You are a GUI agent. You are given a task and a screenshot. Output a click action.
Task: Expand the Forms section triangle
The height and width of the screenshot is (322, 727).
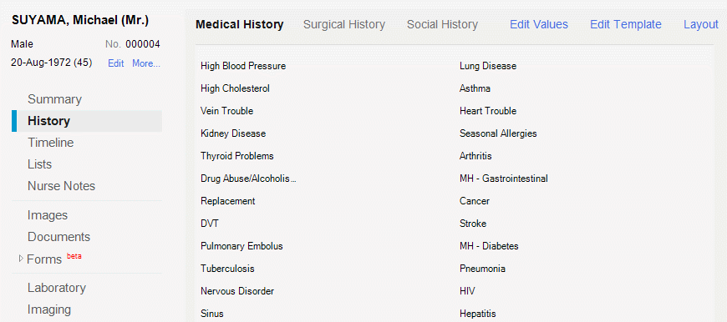(21, 259)
